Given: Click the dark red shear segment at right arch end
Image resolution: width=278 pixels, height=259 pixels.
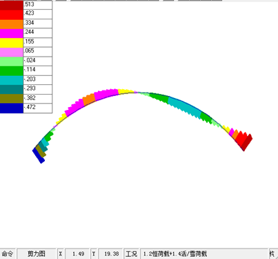Looking at the screenshot, I should pyautogui.click(x=247, y=142).
